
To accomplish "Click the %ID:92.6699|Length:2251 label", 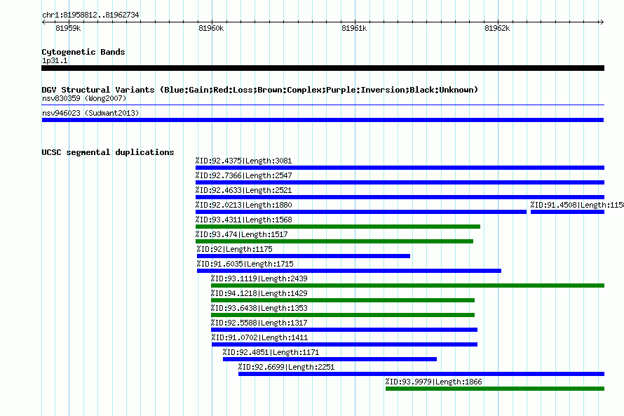I will pos(287,367).
